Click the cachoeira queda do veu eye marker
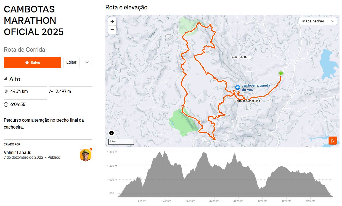342x206 pixels. (237, 87)
